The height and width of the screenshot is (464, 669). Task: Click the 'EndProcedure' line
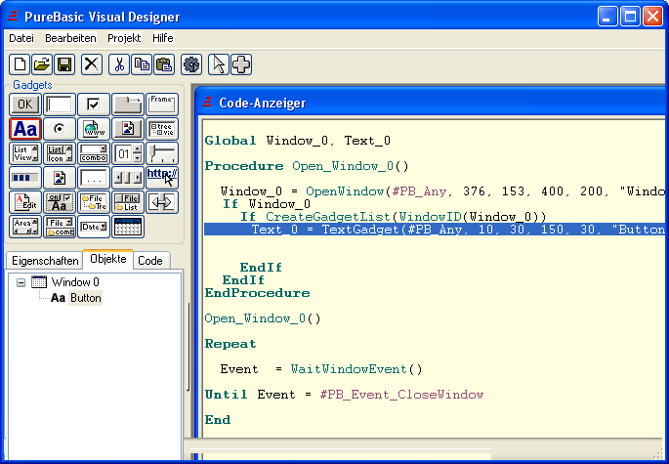(257, 293)
